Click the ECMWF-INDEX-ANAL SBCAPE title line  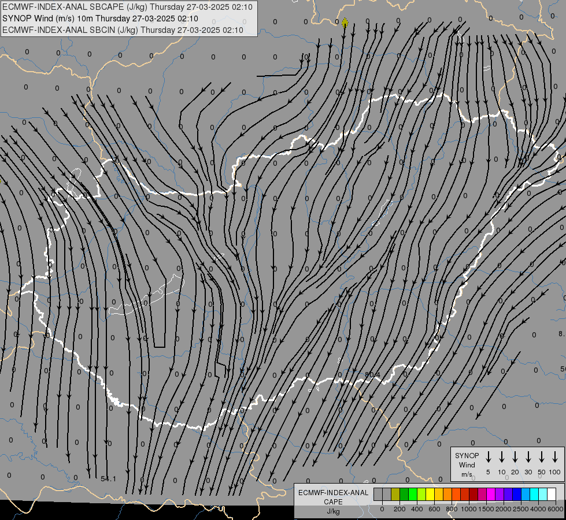[x=127, y=7]
